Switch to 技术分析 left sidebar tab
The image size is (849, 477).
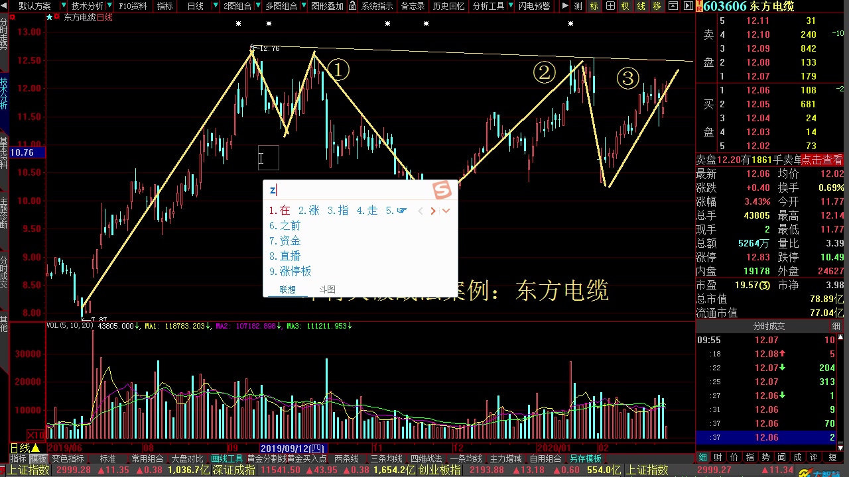click(x=4, y=94)
